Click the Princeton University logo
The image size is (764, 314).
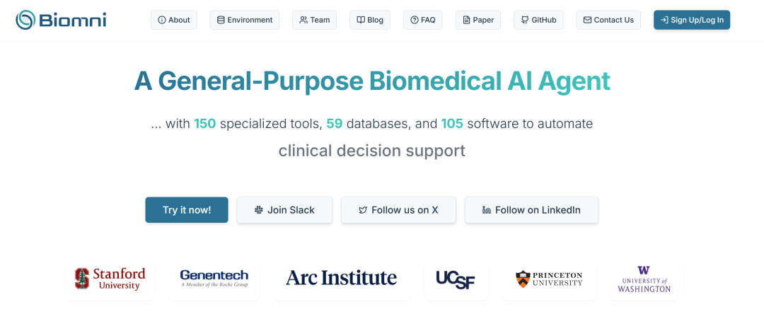coord(549,279)
